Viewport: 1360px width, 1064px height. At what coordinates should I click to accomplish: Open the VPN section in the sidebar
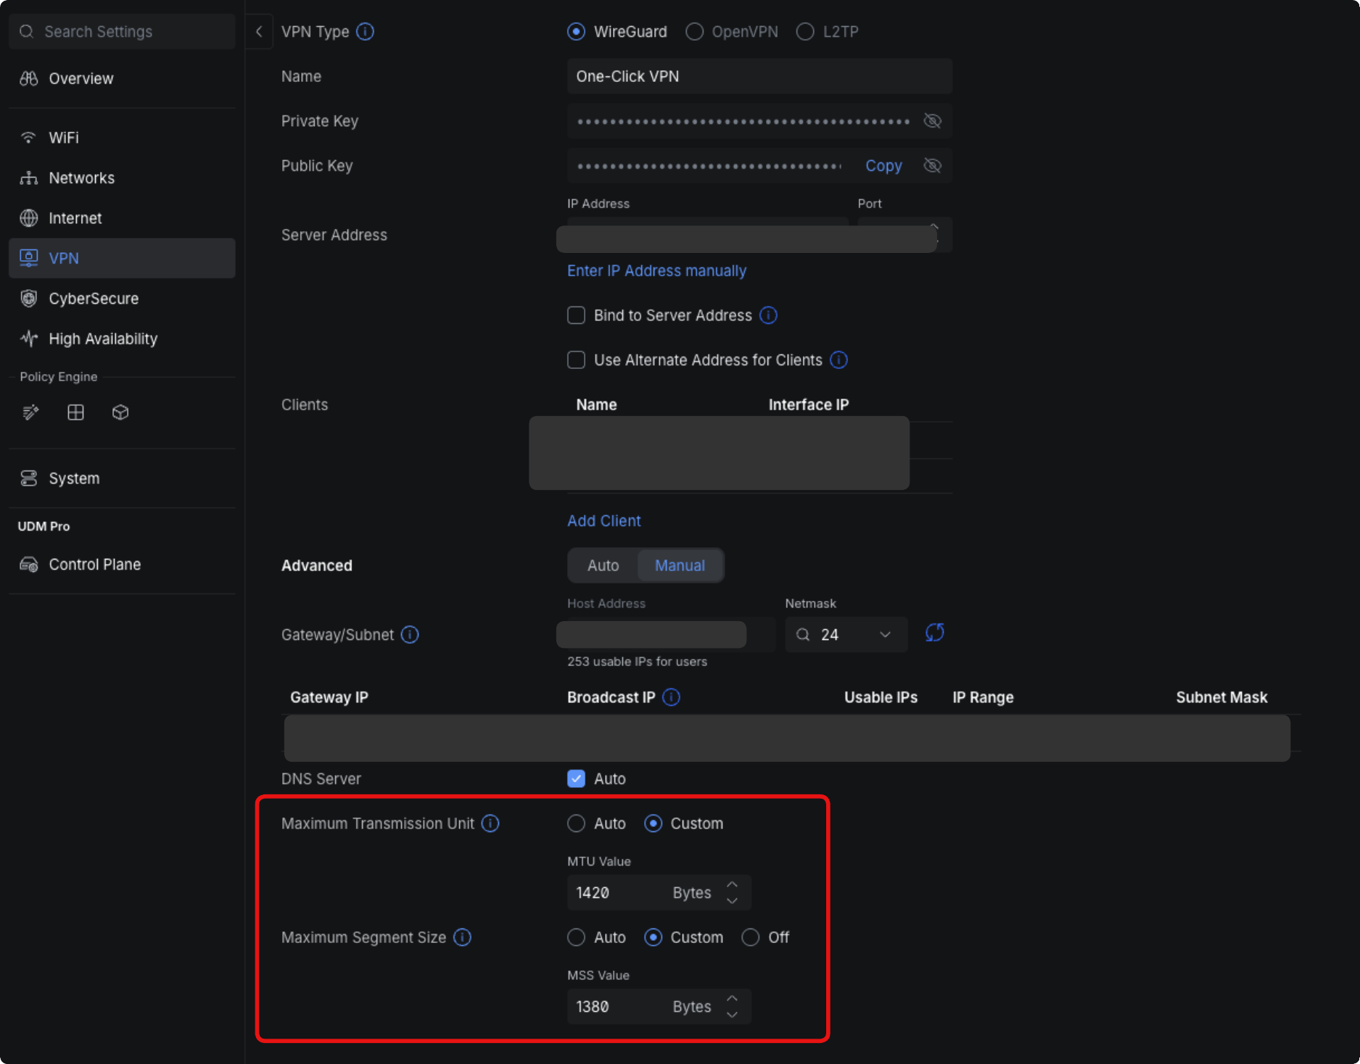64,258
